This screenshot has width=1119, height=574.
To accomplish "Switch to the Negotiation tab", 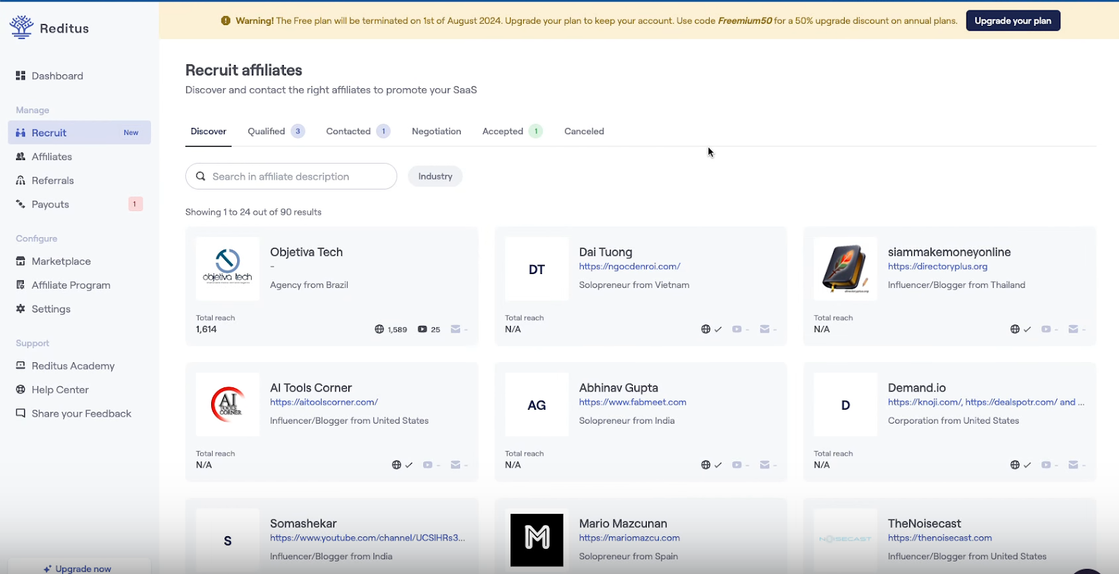I will [x=436, y=131].
